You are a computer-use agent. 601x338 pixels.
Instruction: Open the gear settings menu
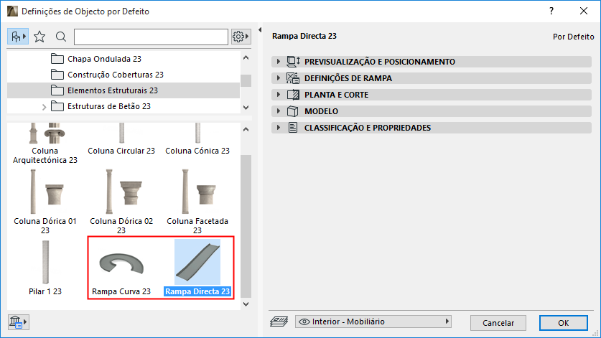240,36
